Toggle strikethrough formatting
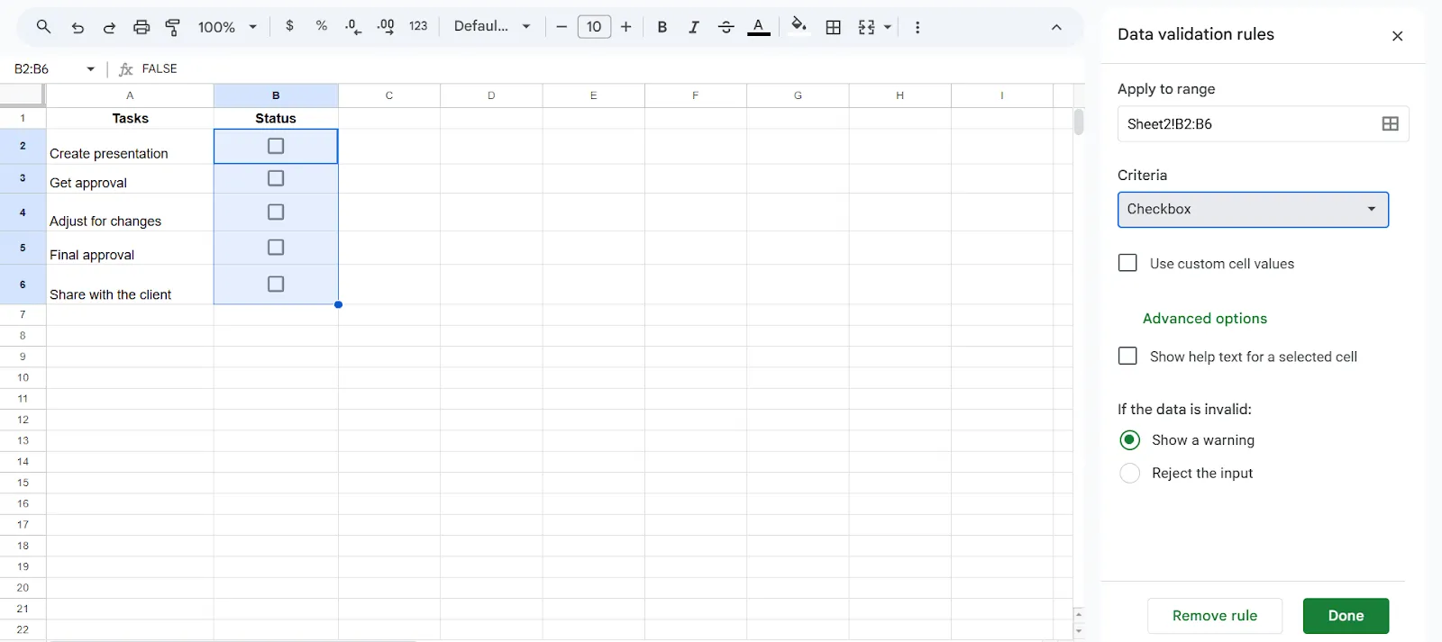This screenshot has height=642, width=1442. [726, 27]
